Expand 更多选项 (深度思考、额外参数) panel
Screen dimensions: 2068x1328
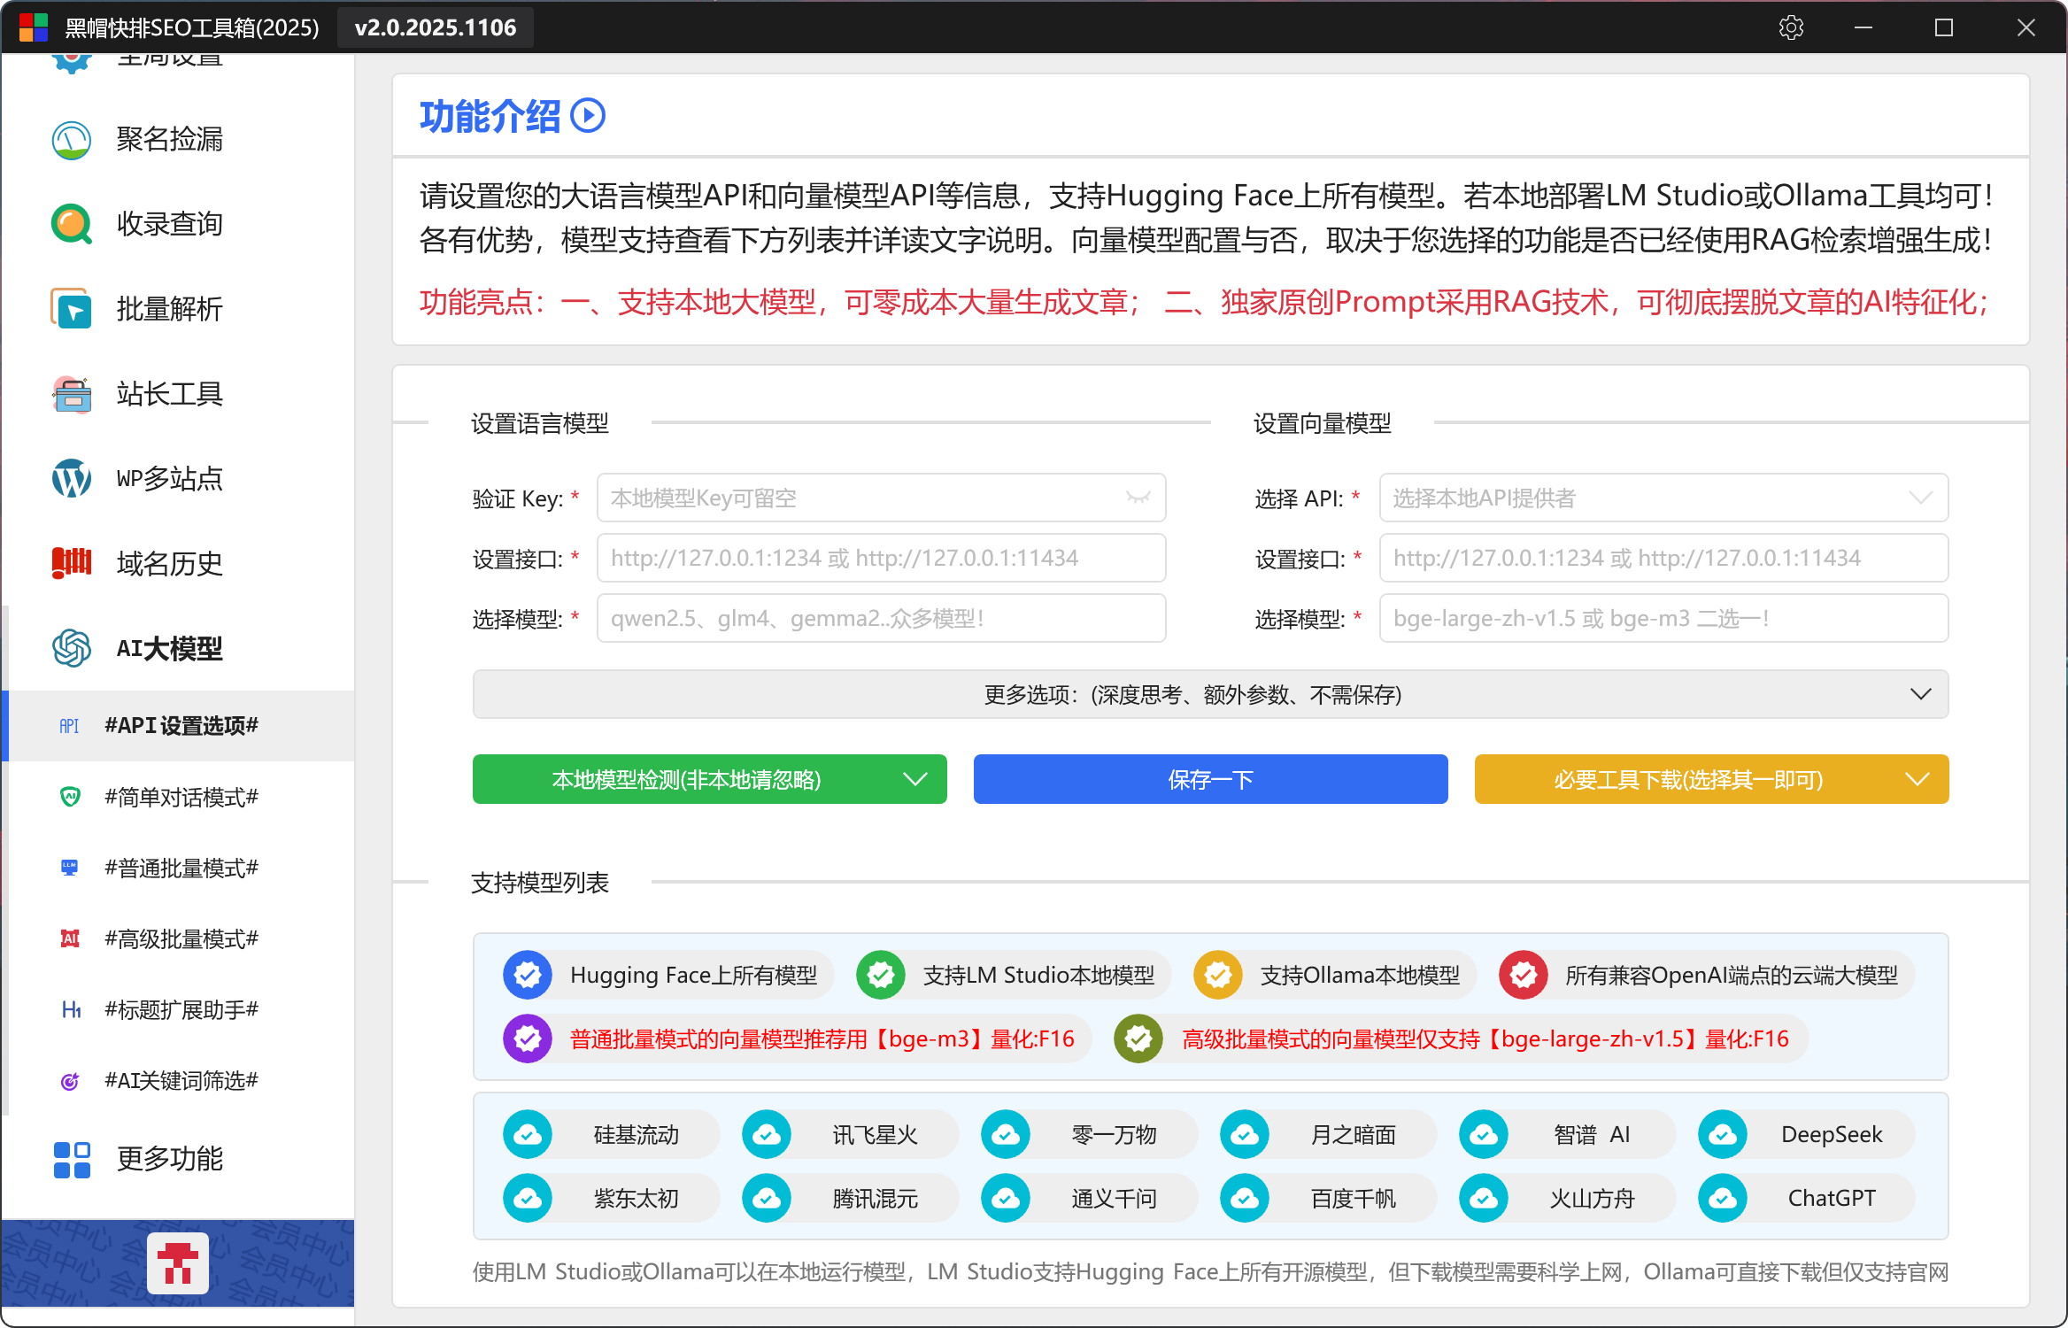[x=1210, y=694]
